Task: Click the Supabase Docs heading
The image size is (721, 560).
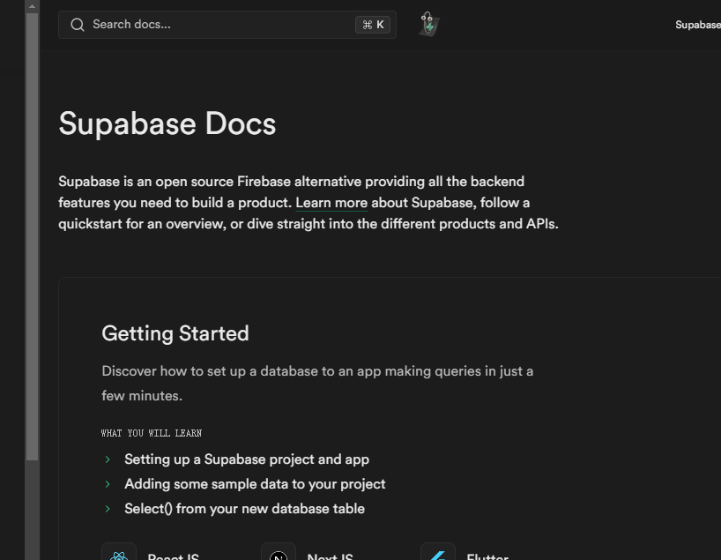Action: (x=167, y=123)
